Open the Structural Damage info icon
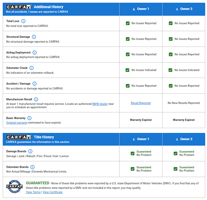 [34, 37]
